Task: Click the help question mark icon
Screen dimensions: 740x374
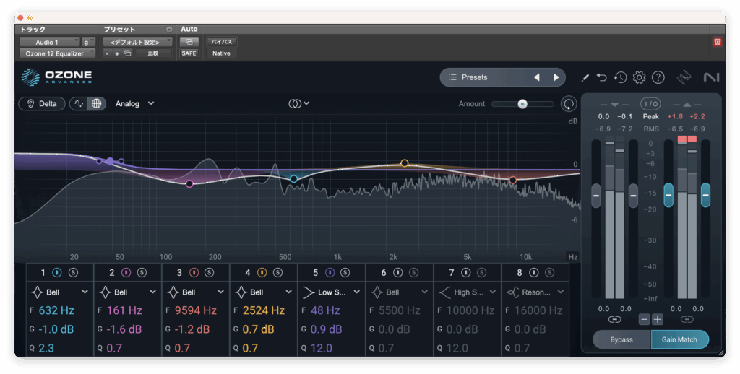Action: tap(658, 77)
